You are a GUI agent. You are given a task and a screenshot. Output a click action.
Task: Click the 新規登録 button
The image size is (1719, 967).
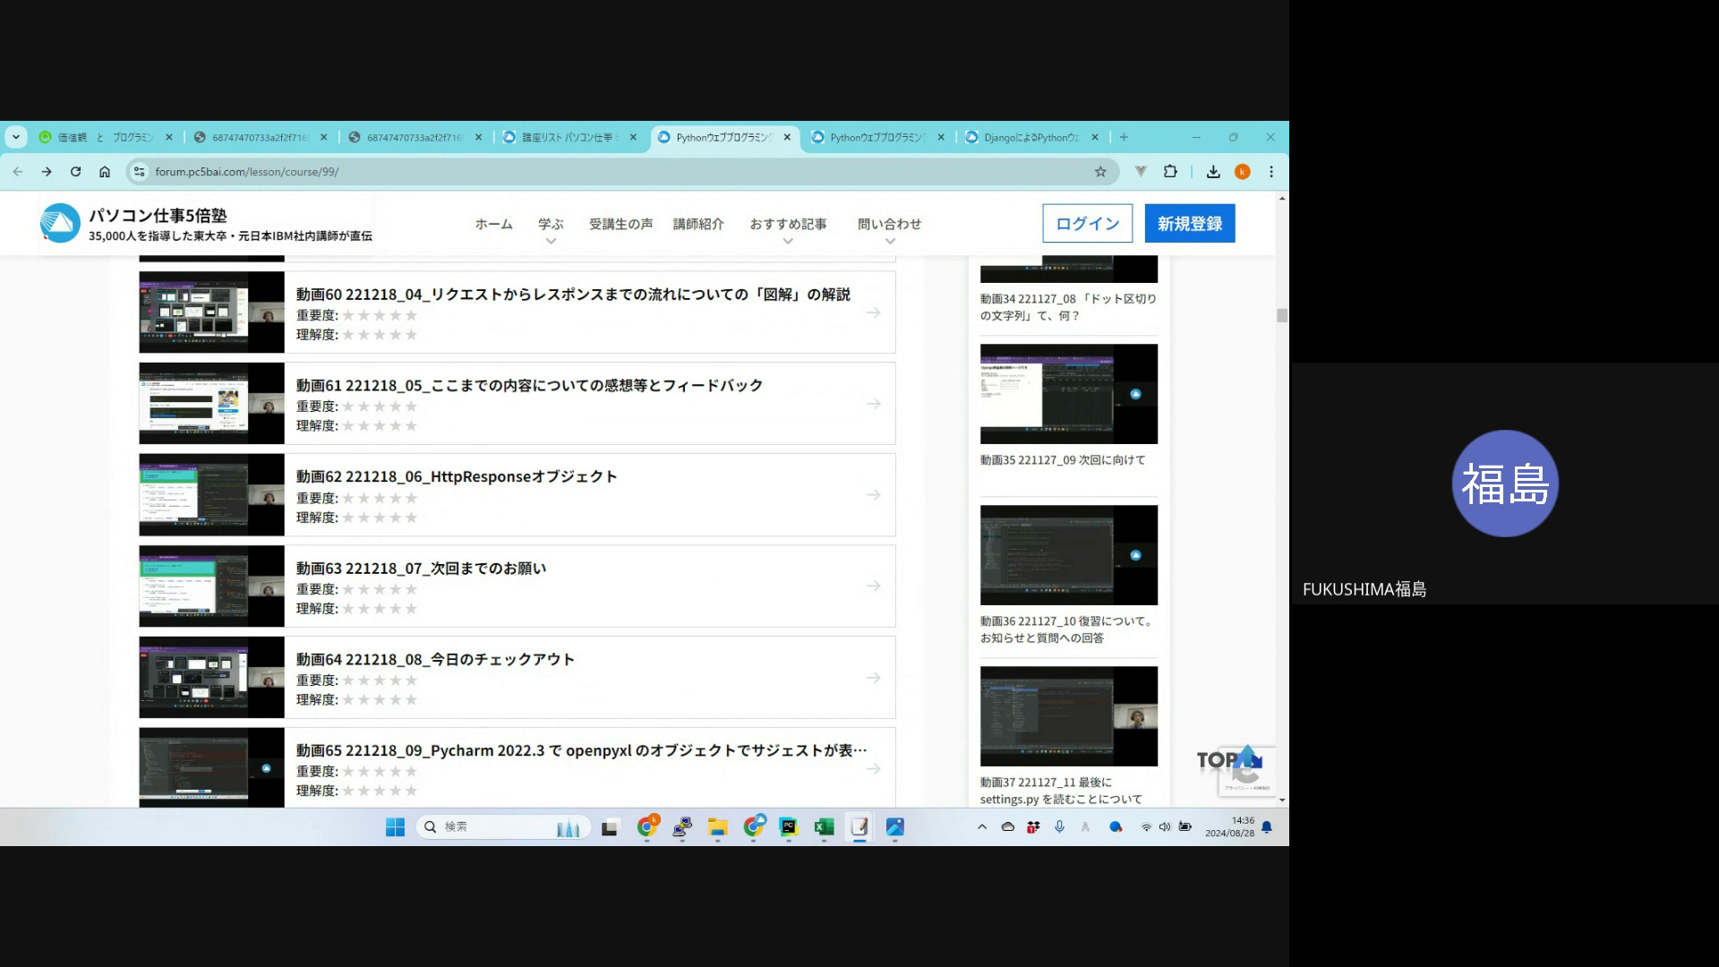1189,224
